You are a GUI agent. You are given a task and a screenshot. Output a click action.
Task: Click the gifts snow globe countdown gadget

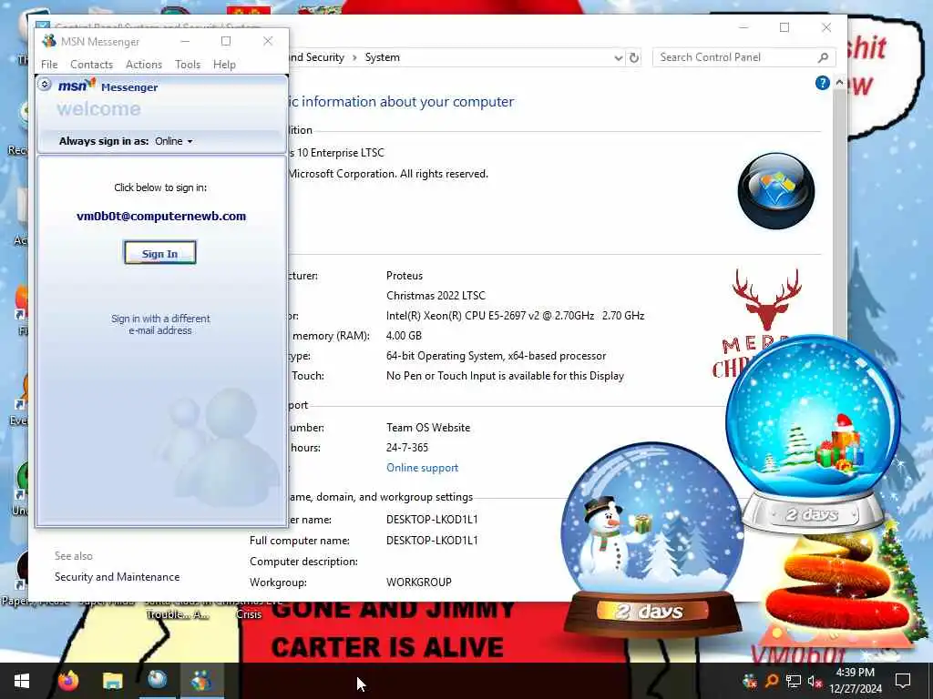[813, 434]
